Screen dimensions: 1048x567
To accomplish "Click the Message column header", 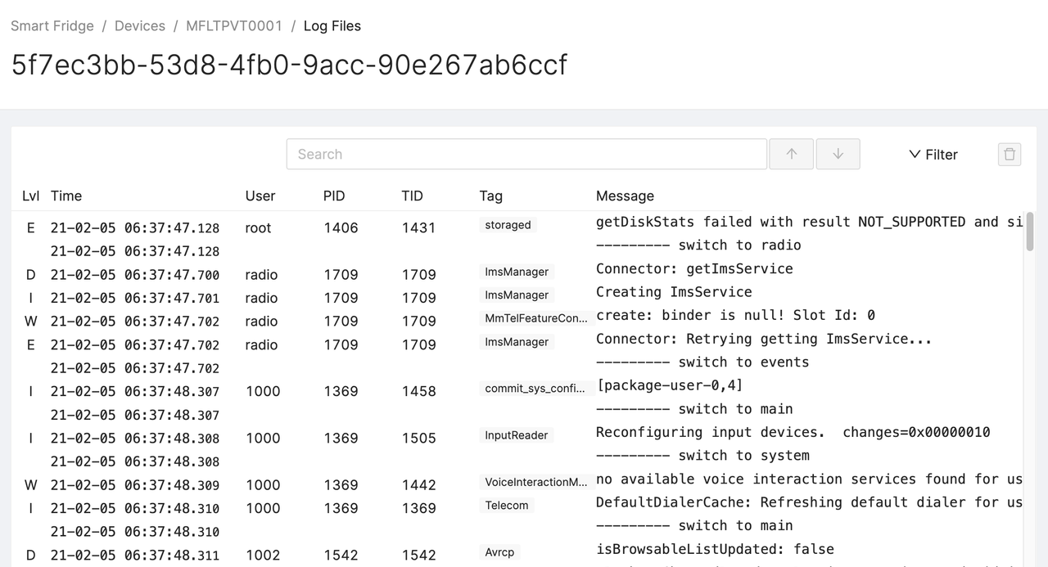I will 625,196.
